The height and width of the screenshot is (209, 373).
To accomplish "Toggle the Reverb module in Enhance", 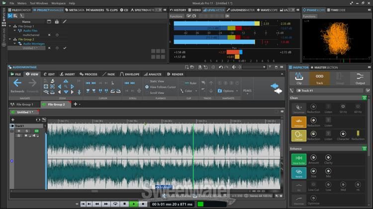I will pyautogui.click(x=298, y=172).
